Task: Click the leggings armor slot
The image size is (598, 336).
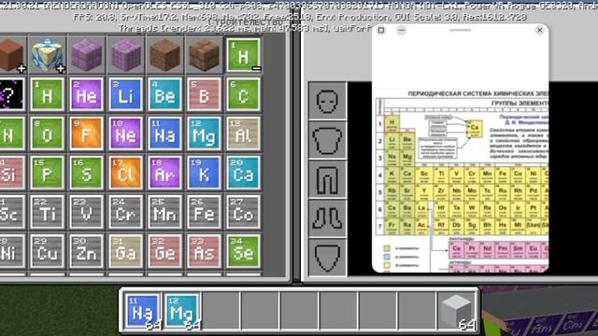Action: click(x=327, y=179)
